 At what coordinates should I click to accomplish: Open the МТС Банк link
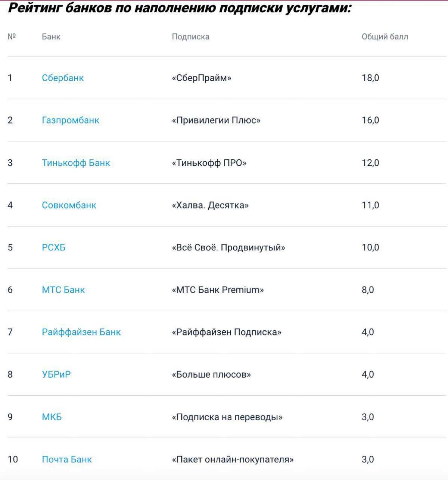63,290
